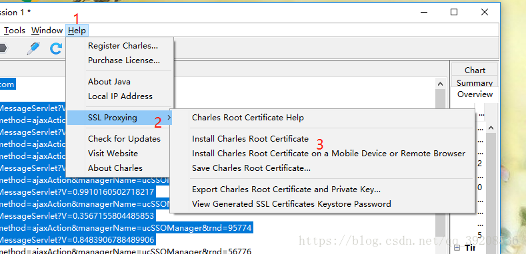526x254 pixels.
Task: Open the Help menu
Action: [77, 31]
